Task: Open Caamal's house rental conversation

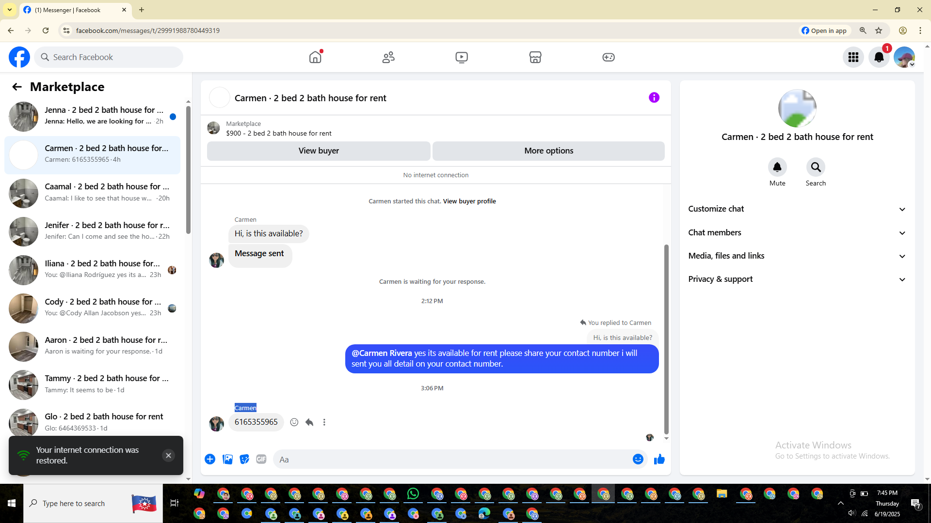Action: (x=92, y=193)
